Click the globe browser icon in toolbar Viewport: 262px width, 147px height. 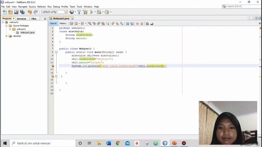[x=72, y=12]
